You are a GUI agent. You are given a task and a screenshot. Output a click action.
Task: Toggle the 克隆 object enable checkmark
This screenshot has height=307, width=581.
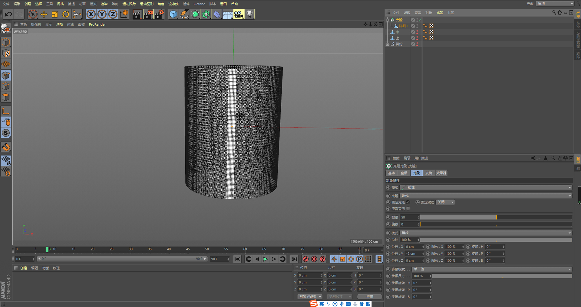coord(420,20)
